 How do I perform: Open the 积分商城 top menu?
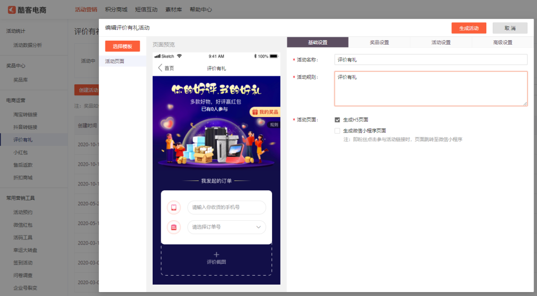tap(116, 9)
